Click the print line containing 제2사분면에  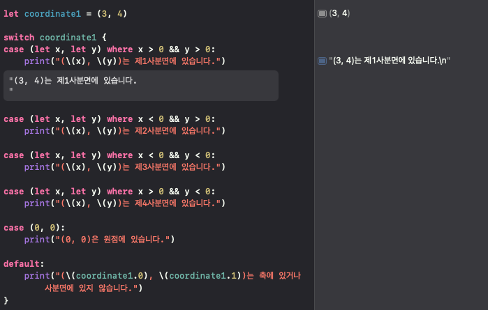coord(125,130)
